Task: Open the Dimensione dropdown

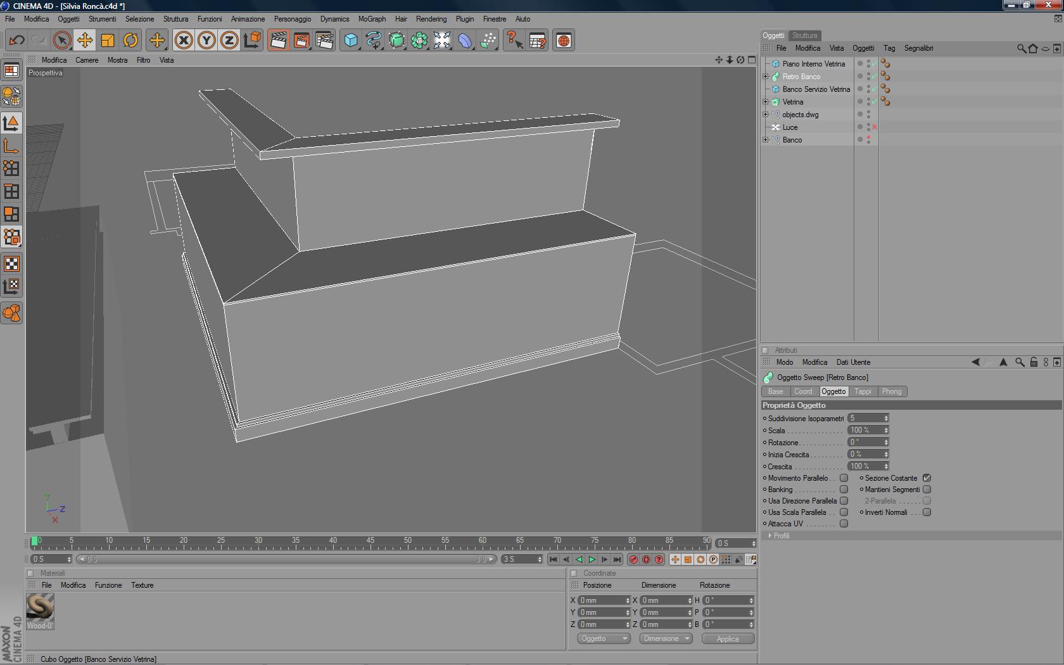Action: [665, 638]
